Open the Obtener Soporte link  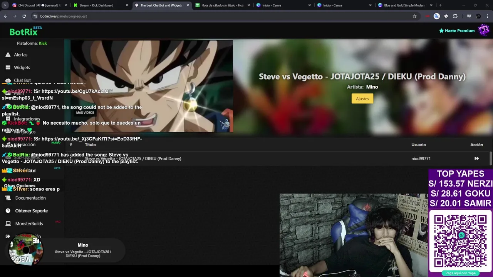(32, 211)
